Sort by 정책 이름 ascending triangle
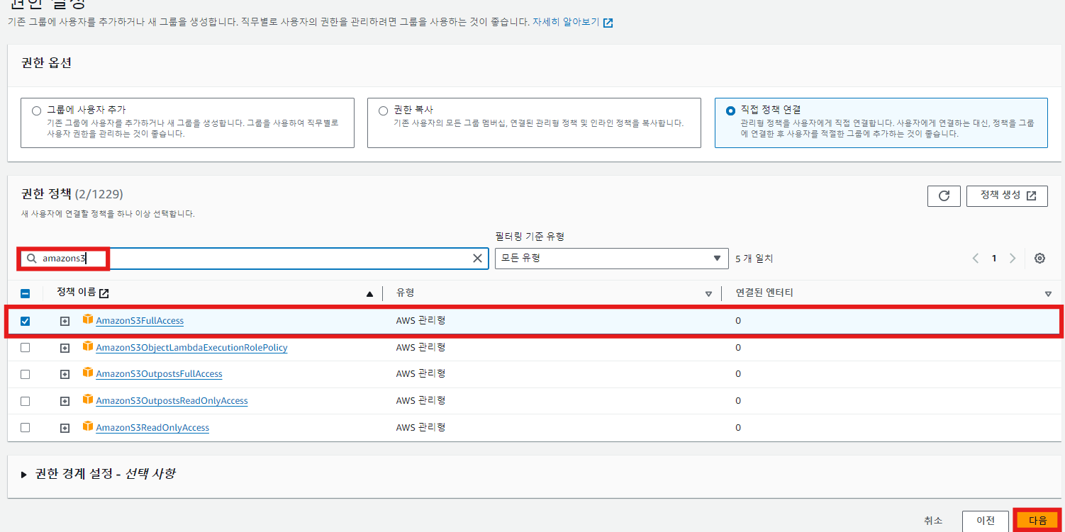The width and height of the screenshot is (1065, 532). 369,294
